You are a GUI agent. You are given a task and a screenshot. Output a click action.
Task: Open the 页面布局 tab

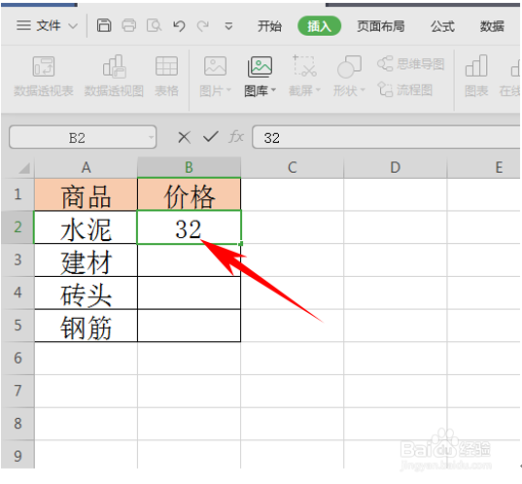coord(381,26)
